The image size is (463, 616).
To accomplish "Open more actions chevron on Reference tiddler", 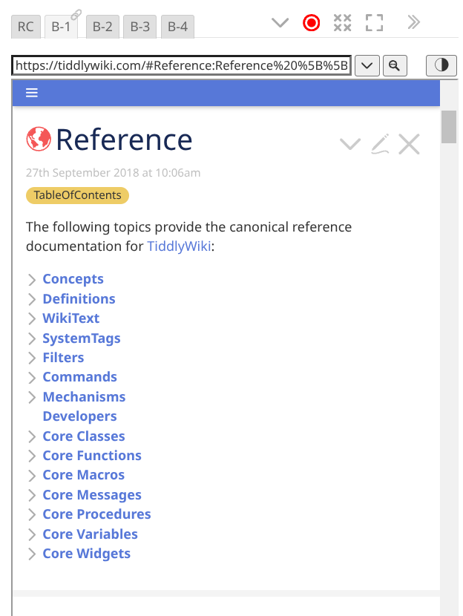I will point(350,144).
